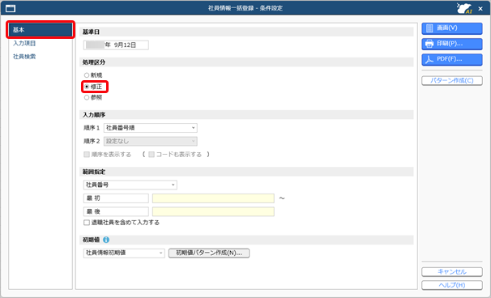Open help with ヘルプ(H) button
This screenshot has width=491, height=298.
452,285
